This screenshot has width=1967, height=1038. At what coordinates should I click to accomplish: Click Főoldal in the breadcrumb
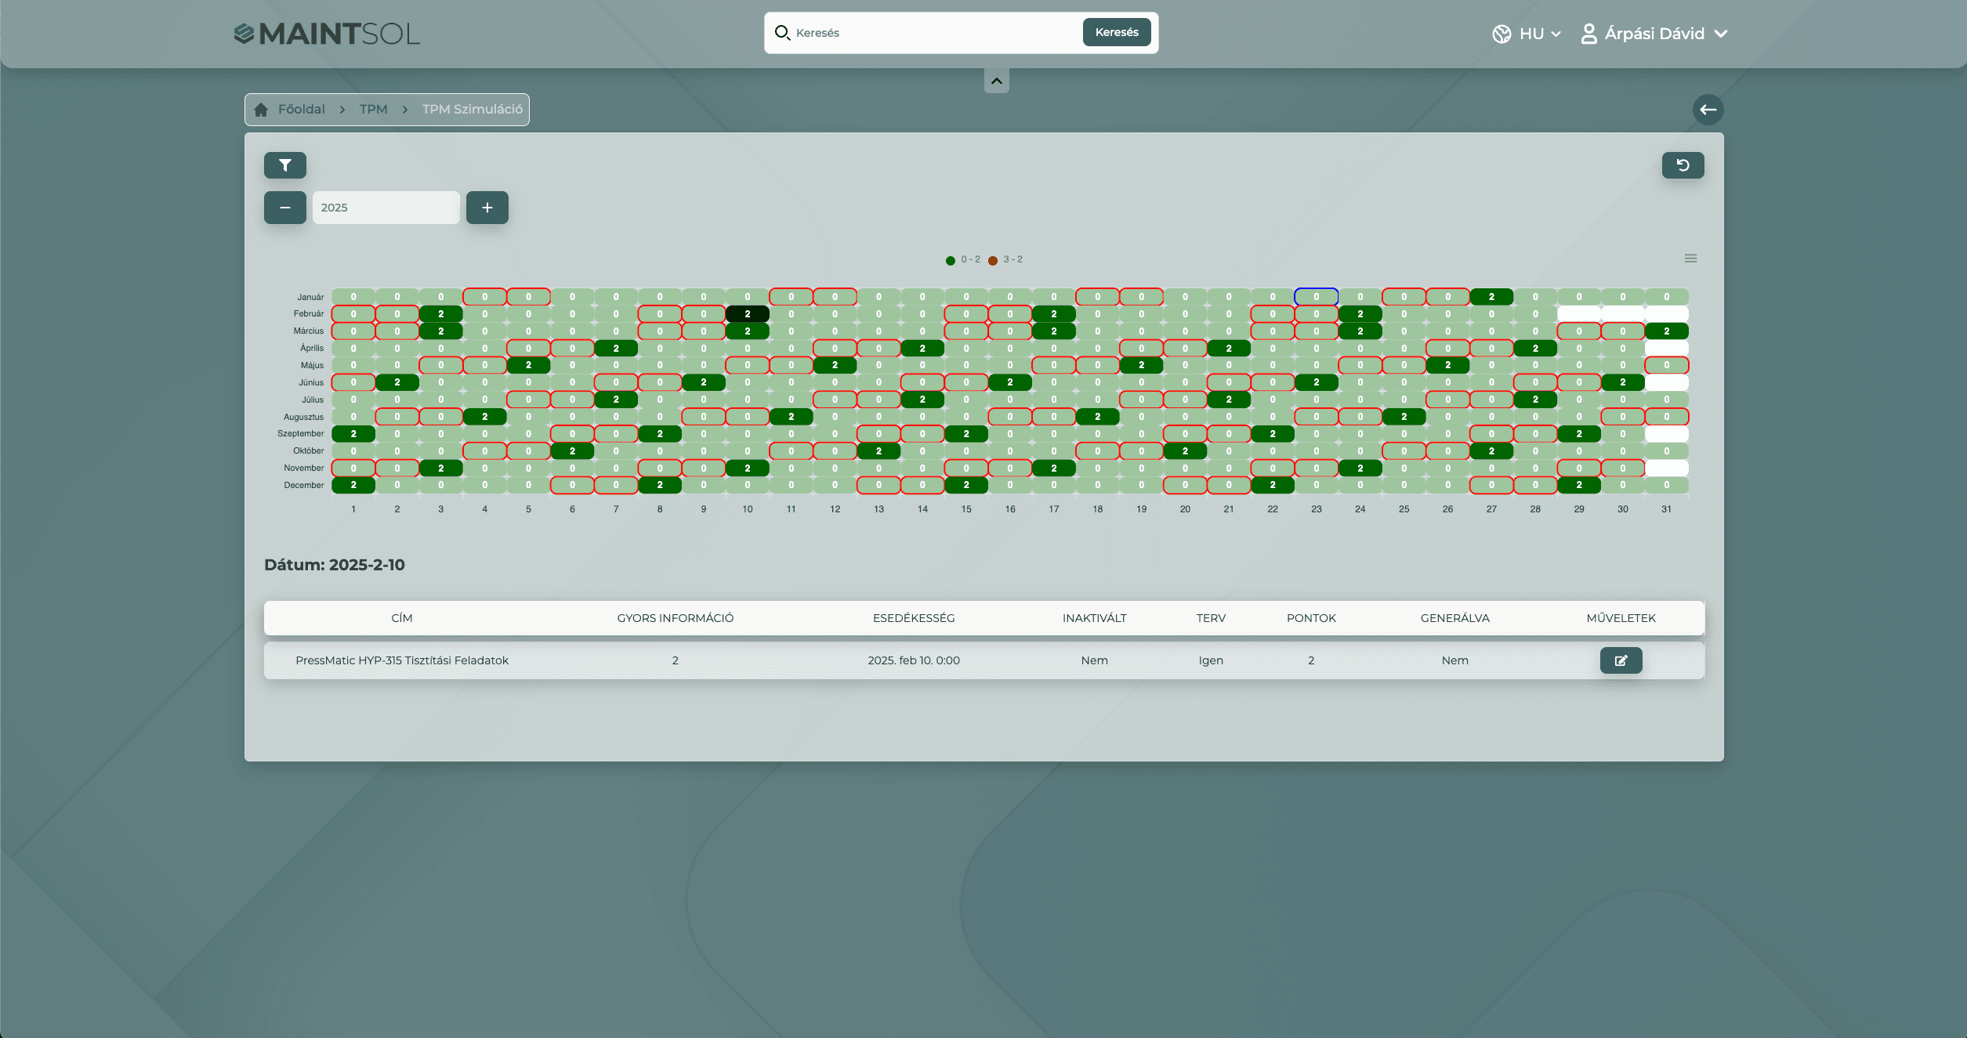point(302,109)
